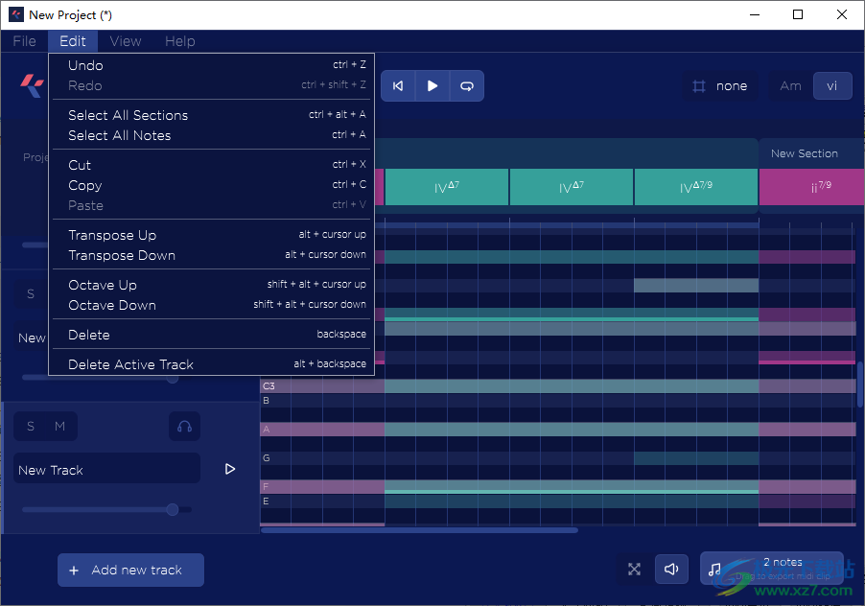Open the Am key selector
This screenshot has height=606, width=865.
(x=790, y=86)
